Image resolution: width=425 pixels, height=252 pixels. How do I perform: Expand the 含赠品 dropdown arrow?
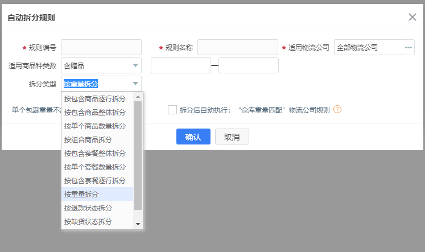coord(135,65)
